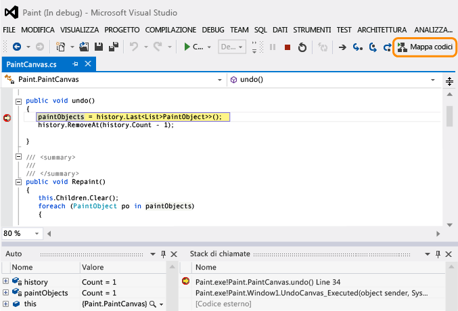Restart the debug session icon
458x311 pixels.
tap(302, 47)
